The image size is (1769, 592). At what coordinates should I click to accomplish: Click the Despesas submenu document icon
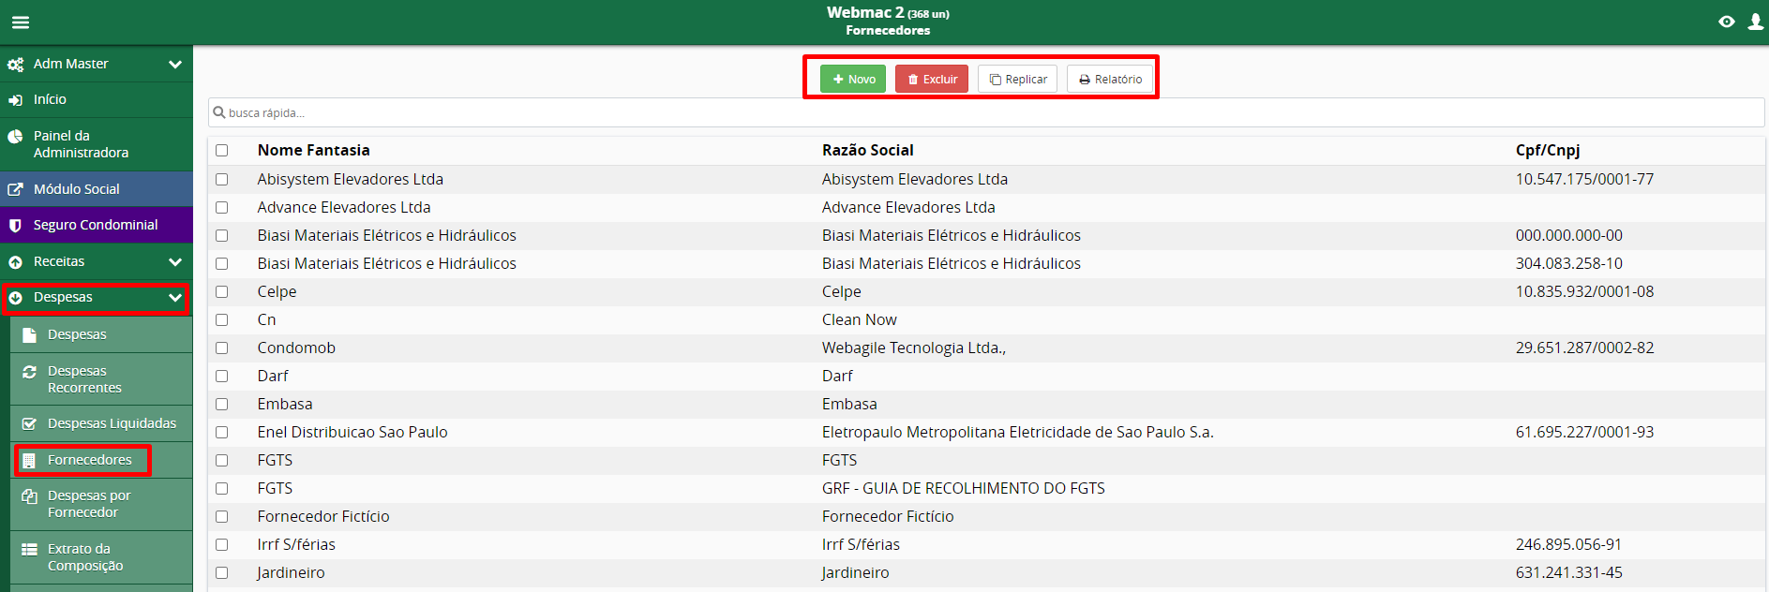[x=29, y=334]
